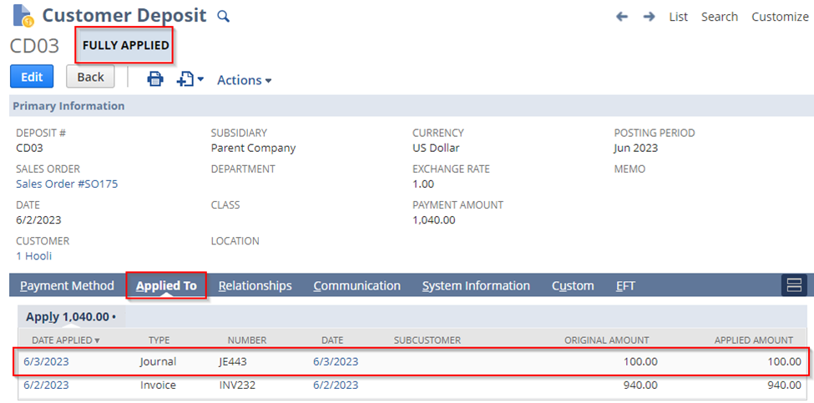814x403 pixels.
Task: Go to next record with right arrow
Action: click(649, 17)
